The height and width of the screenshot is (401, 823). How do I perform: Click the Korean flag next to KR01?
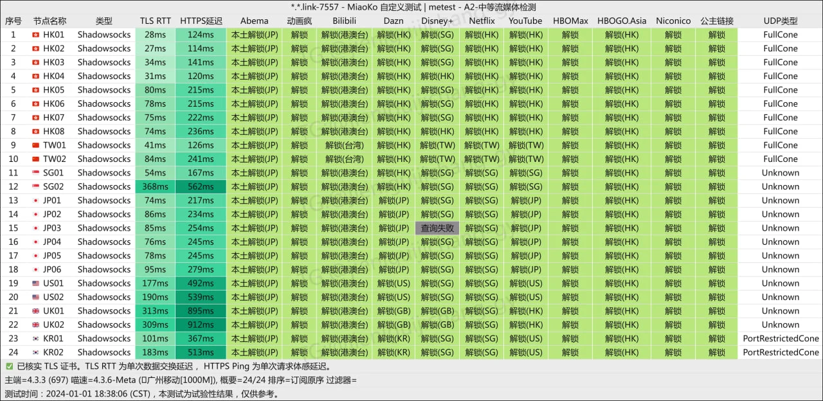pyautogui.click(x=35, y=339)
